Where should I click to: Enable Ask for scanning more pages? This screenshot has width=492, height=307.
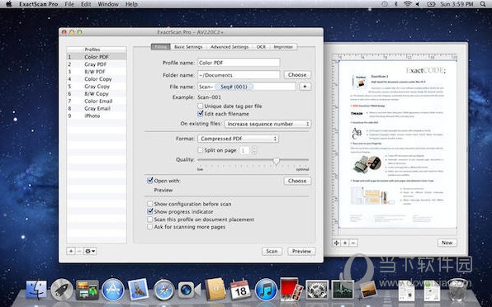tap(150, 227)
